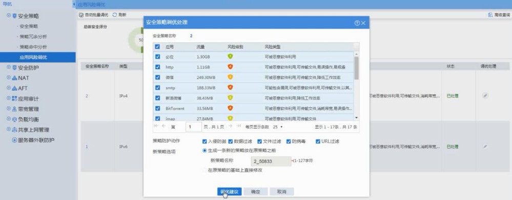Click the 自动批量调优 toolbar icon

(81, 15)
